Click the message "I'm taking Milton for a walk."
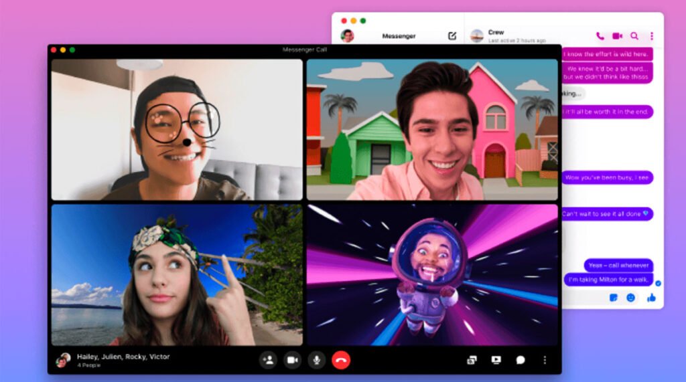686x382 pixels. (x=608, y=279)
